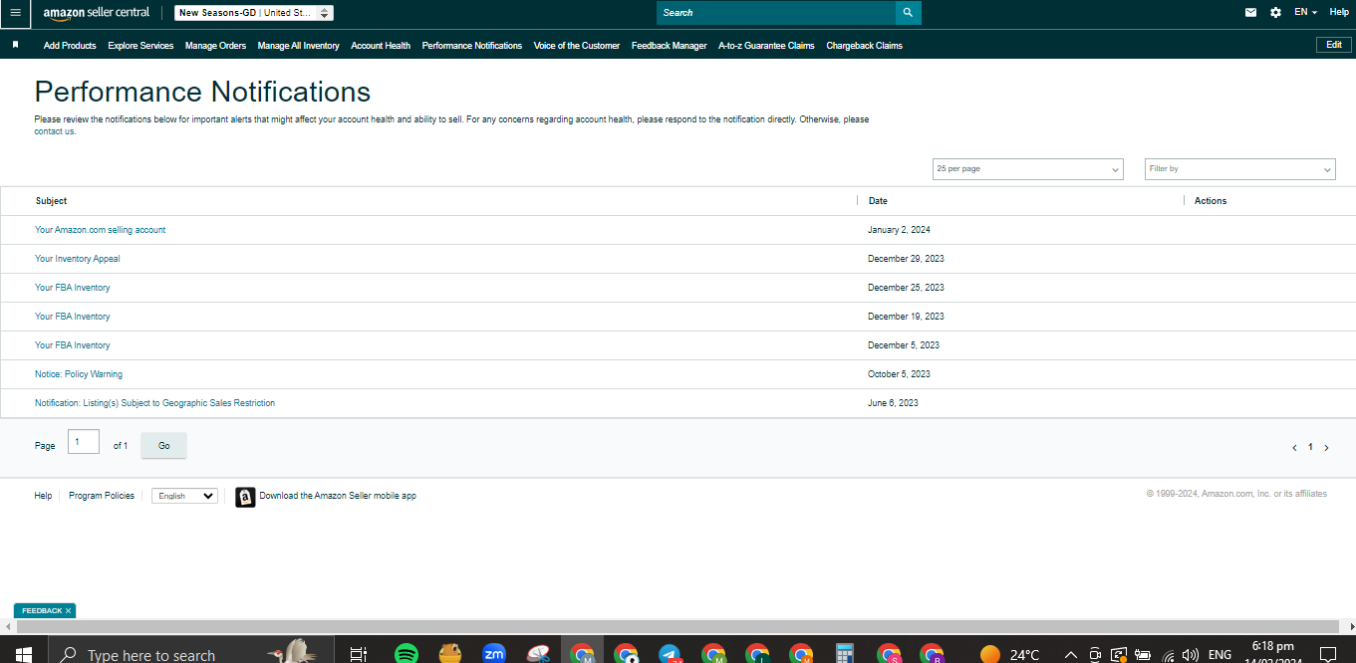This screenshot has width=1356, height=663.
Task: Close the Feedback tab with X
Action: point(68,610)
